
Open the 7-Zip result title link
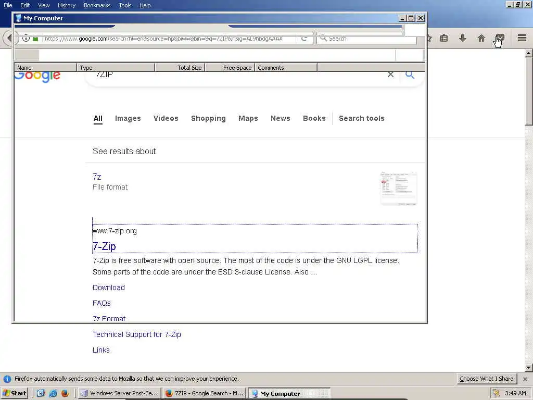pyautogui.click(x=104, y=246)
